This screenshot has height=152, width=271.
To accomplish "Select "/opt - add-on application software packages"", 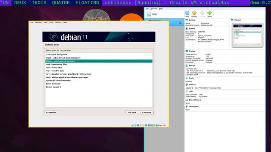I will pos(99,77).
